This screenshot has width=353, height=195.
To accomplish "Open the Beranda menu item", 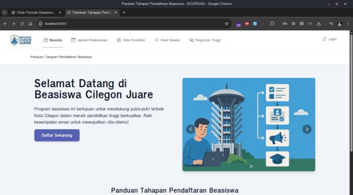I will click(53, 40).
